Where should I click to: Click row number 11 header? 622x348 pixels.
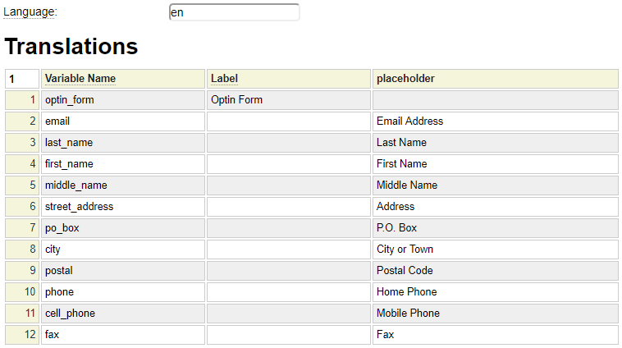point(22,314)
